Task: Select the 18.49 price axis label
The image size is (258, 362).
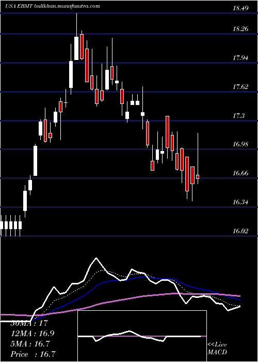Action: tap(240, 8)
